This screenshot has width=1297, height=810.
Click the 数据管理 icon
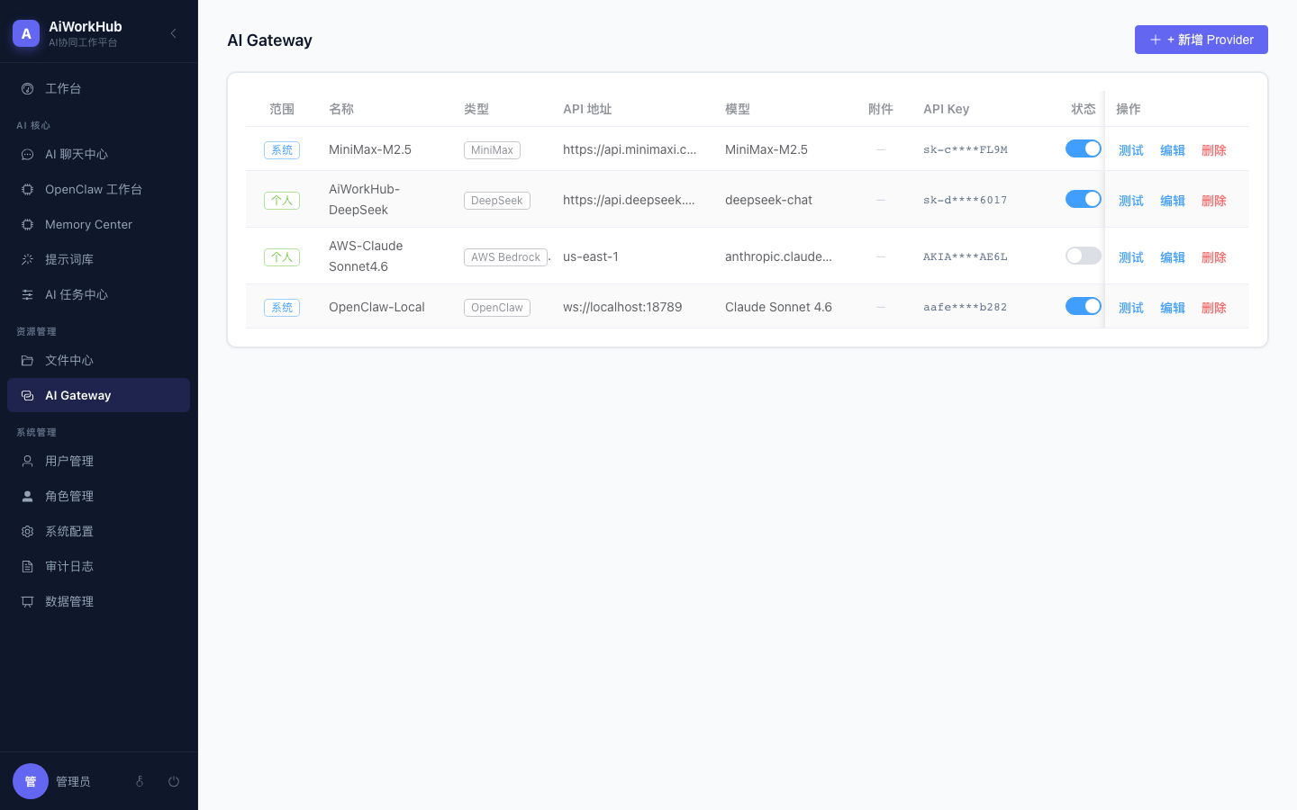tap(27, 601)
